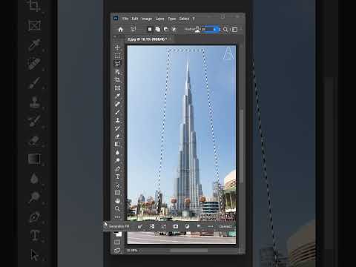Open more options in contextual task bar
Image resolution: width=356 pixels, height=267 pixels.
coord(211,226)
